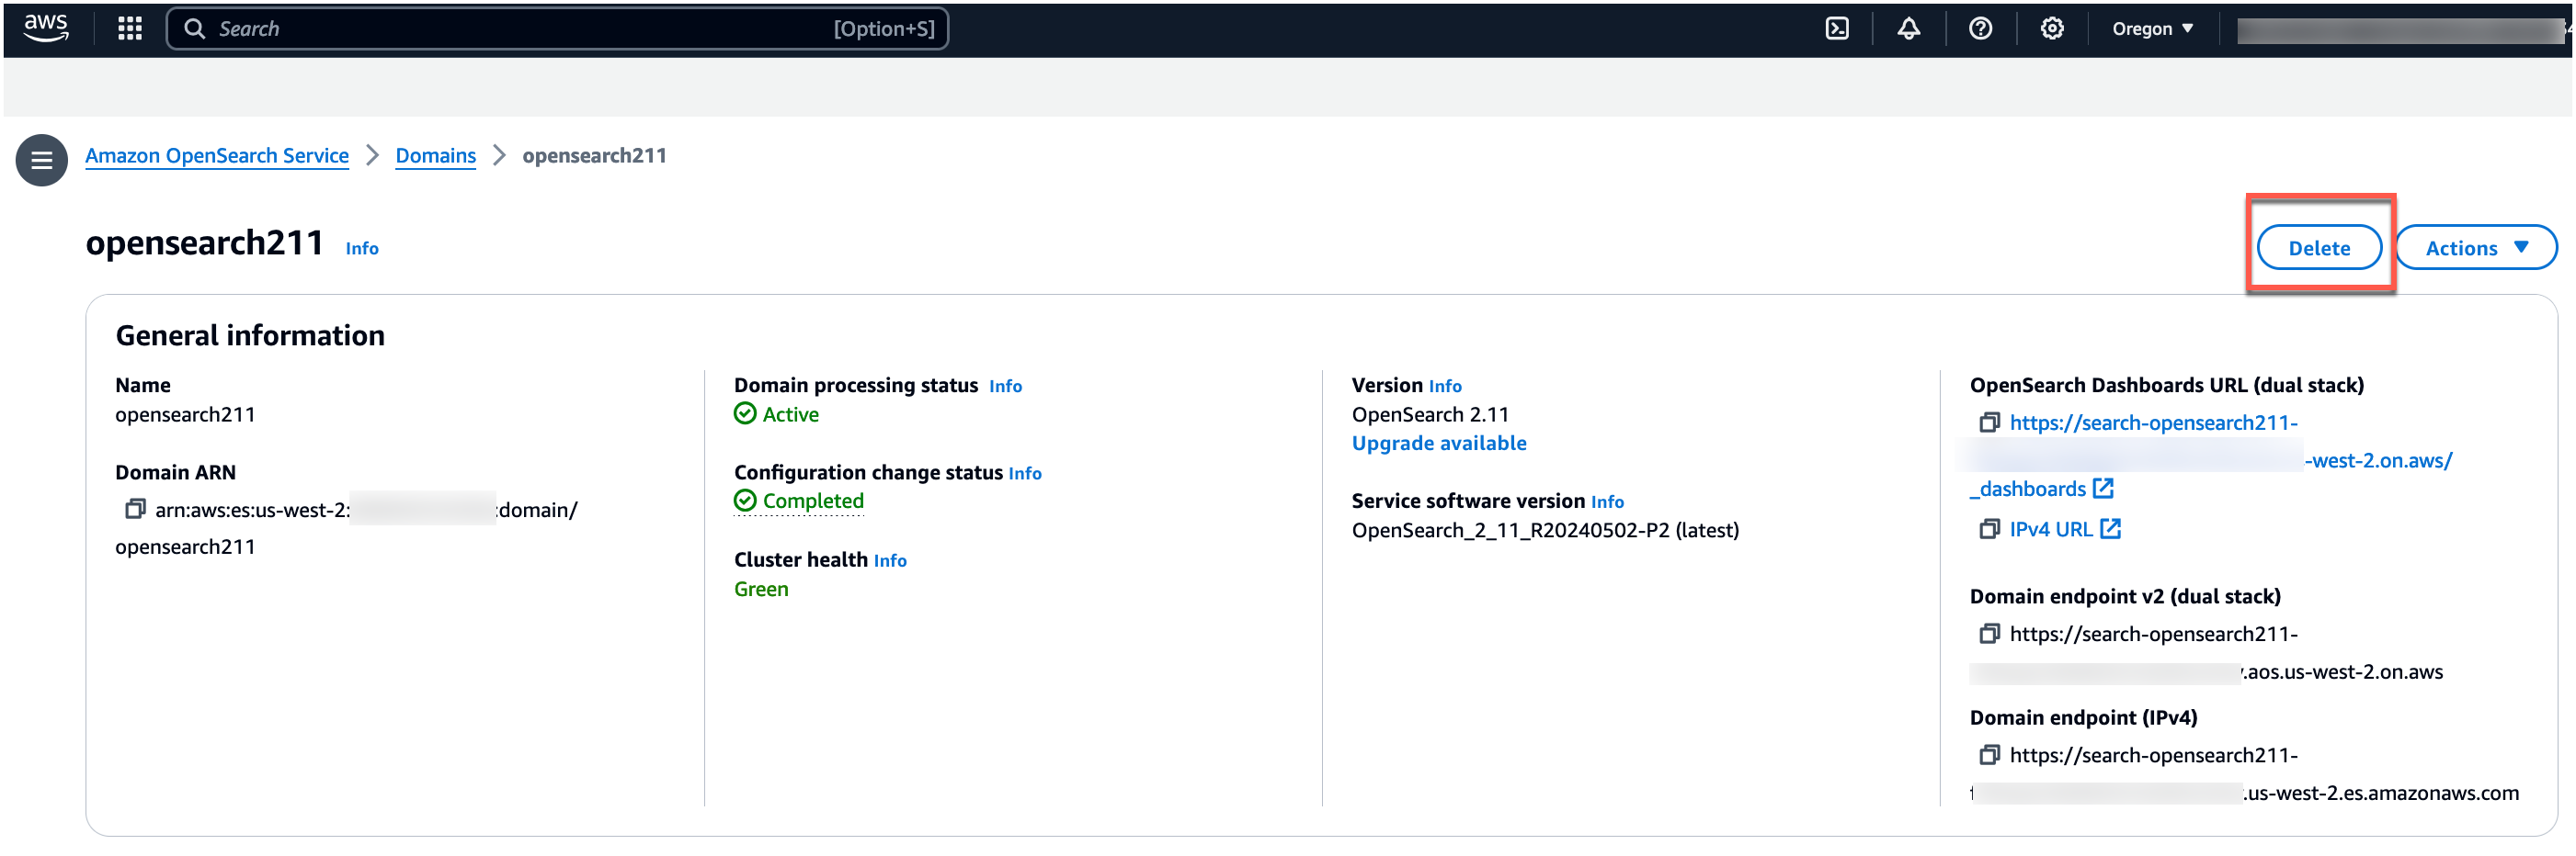The image size is (2576, 856).
Task: Select the Green cluster health value
Action: pos(761,590)
